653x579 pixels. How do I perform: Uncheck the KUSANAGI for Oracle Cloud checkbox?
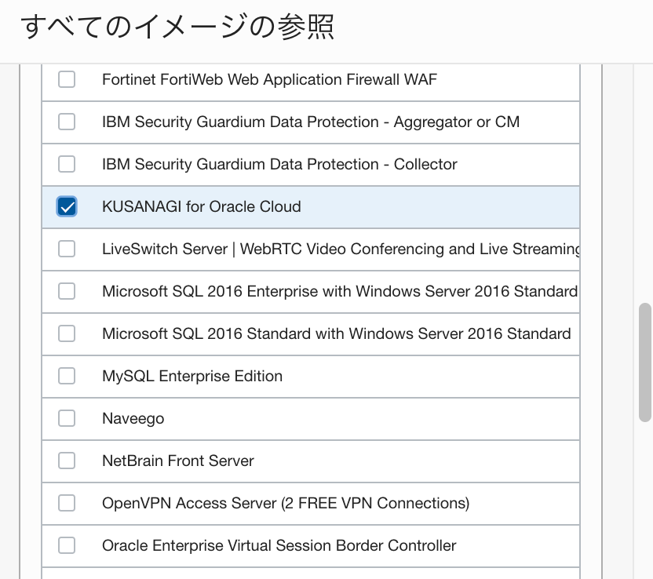67,206
